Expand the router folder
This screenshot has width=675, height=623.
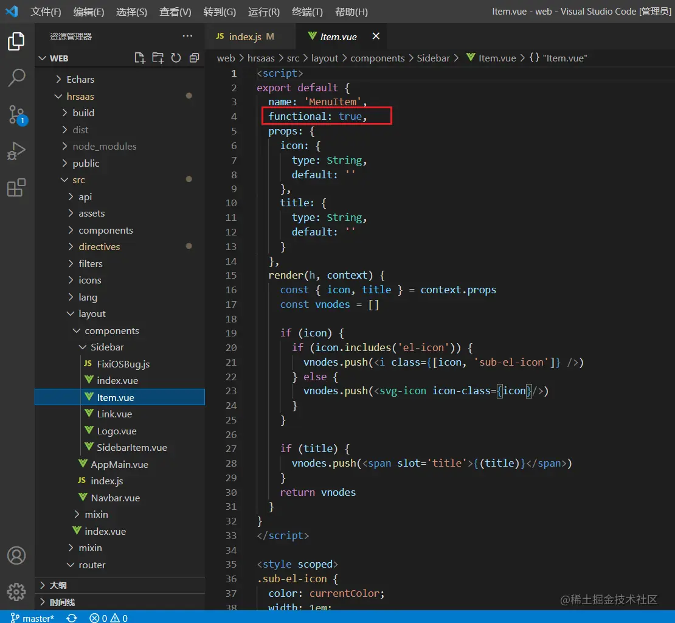point(92,565)
